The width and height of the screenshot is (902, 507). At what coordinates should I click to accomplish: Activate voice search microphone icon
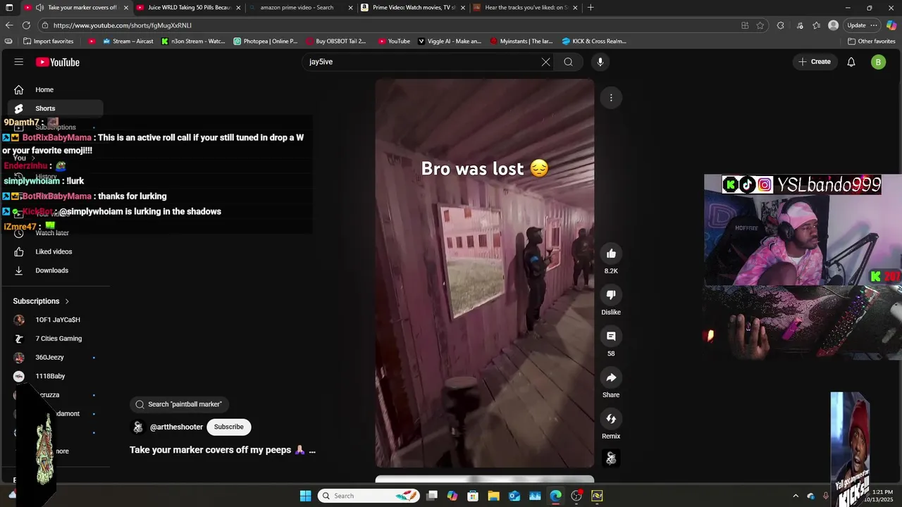[600, 62]
